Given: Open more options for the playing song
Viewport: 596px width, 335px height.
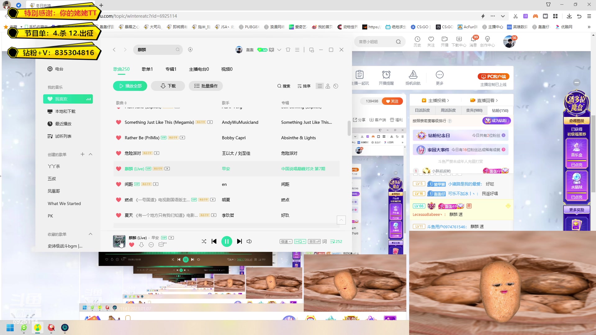Looking at the screenshot, I should [x=151, y=245].
